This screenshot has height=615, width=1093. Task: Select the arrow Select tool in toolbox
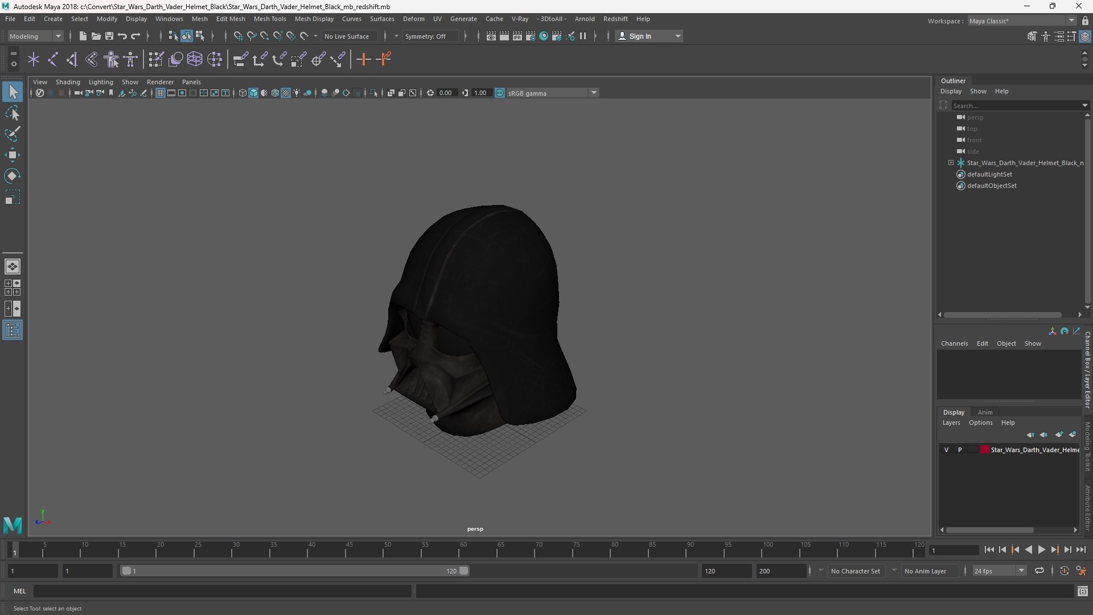(13, 92)
